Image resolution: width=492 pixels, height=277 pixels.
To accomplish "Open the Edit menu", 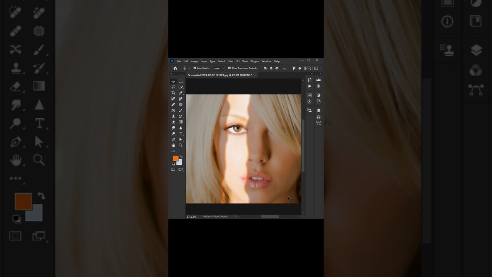I will tap(186, 61).
